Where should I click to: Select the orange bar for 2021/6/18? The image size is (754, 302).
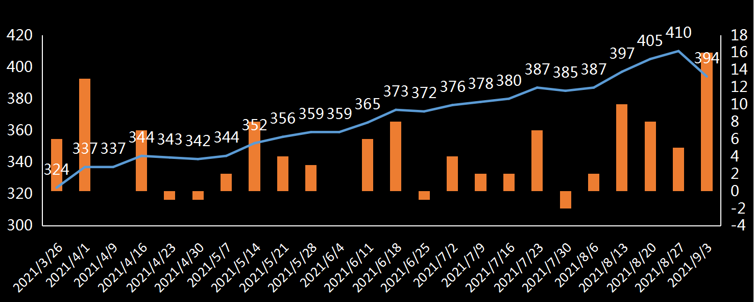pyautogui.click(x=396, y=156)
